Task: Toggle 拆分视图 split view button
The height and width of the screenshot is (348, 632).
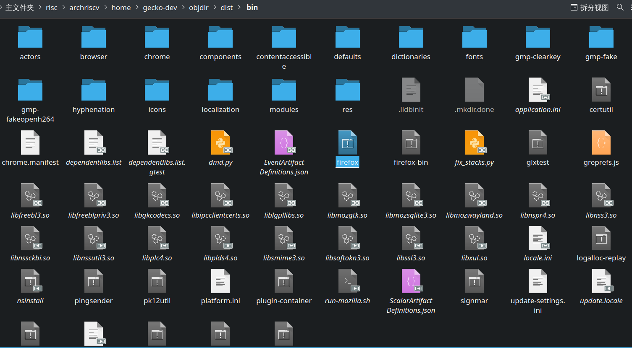Action: [590, 8]
